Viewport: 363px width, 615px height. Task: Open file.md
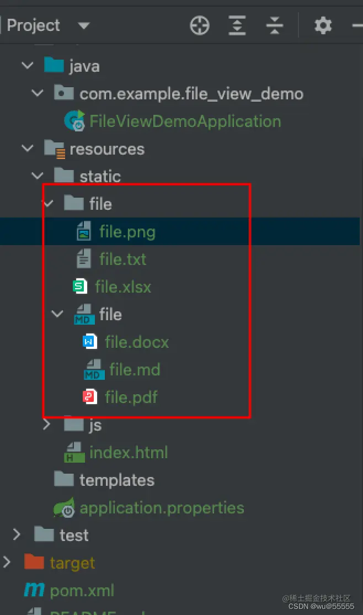click(x=135, y=369)
